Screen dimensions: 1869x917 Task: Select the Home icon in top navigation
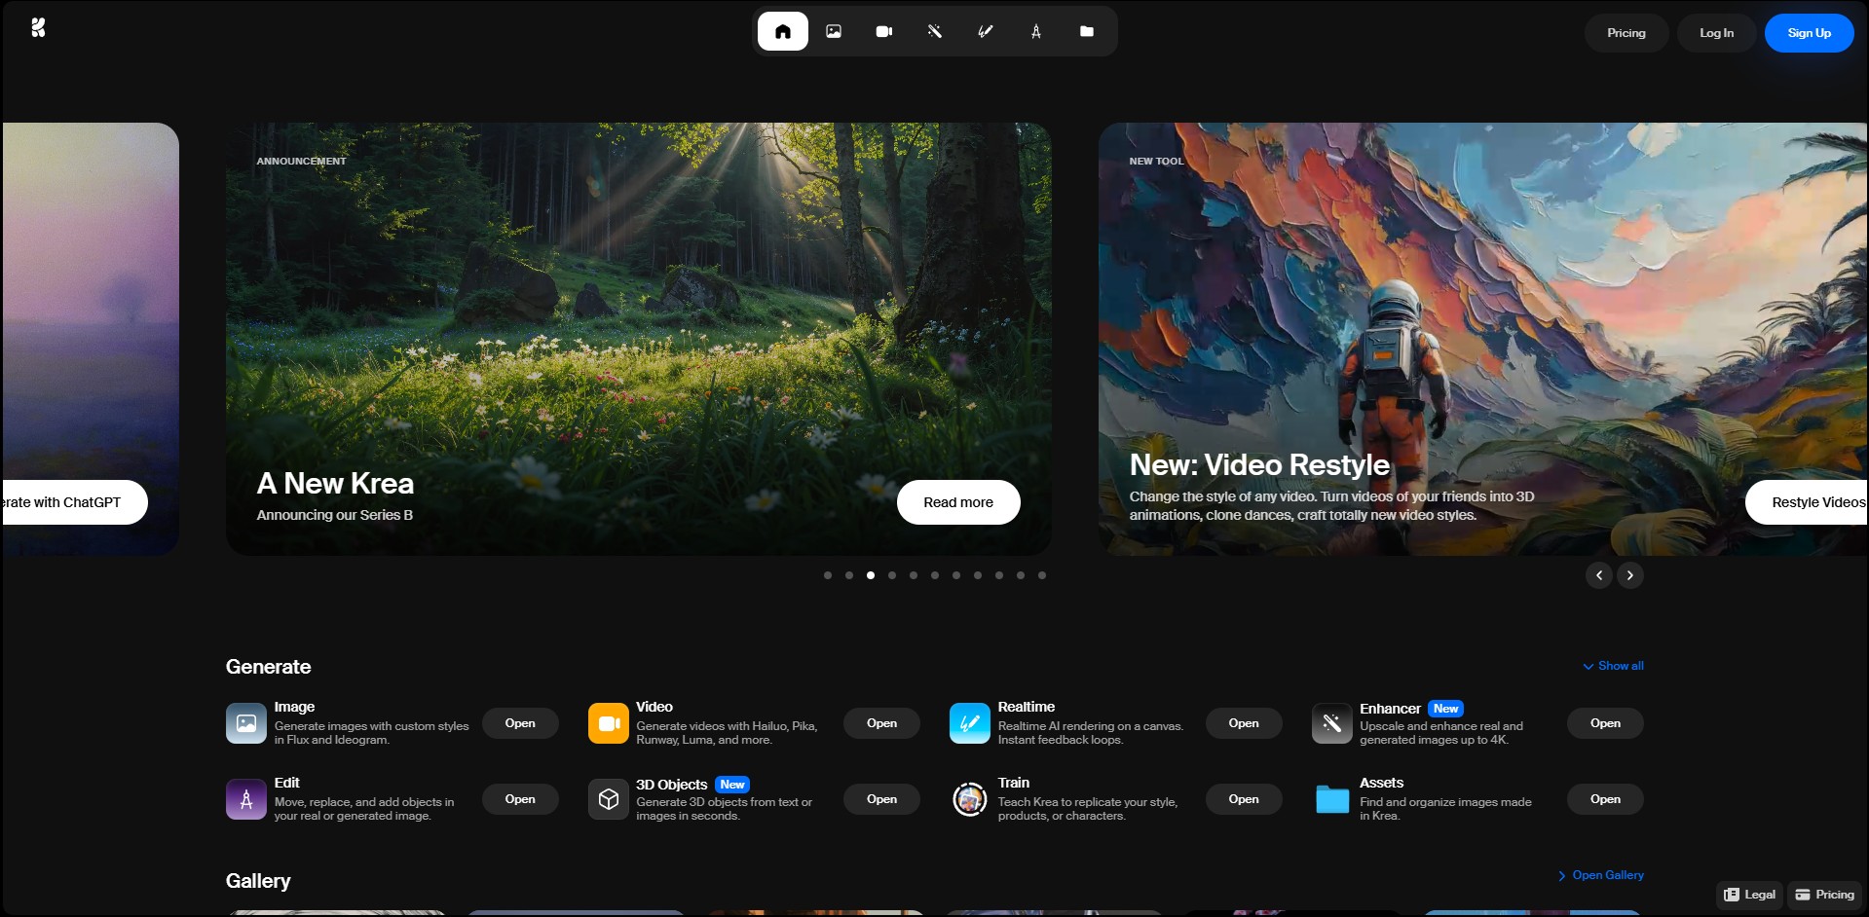pos(783,31)
